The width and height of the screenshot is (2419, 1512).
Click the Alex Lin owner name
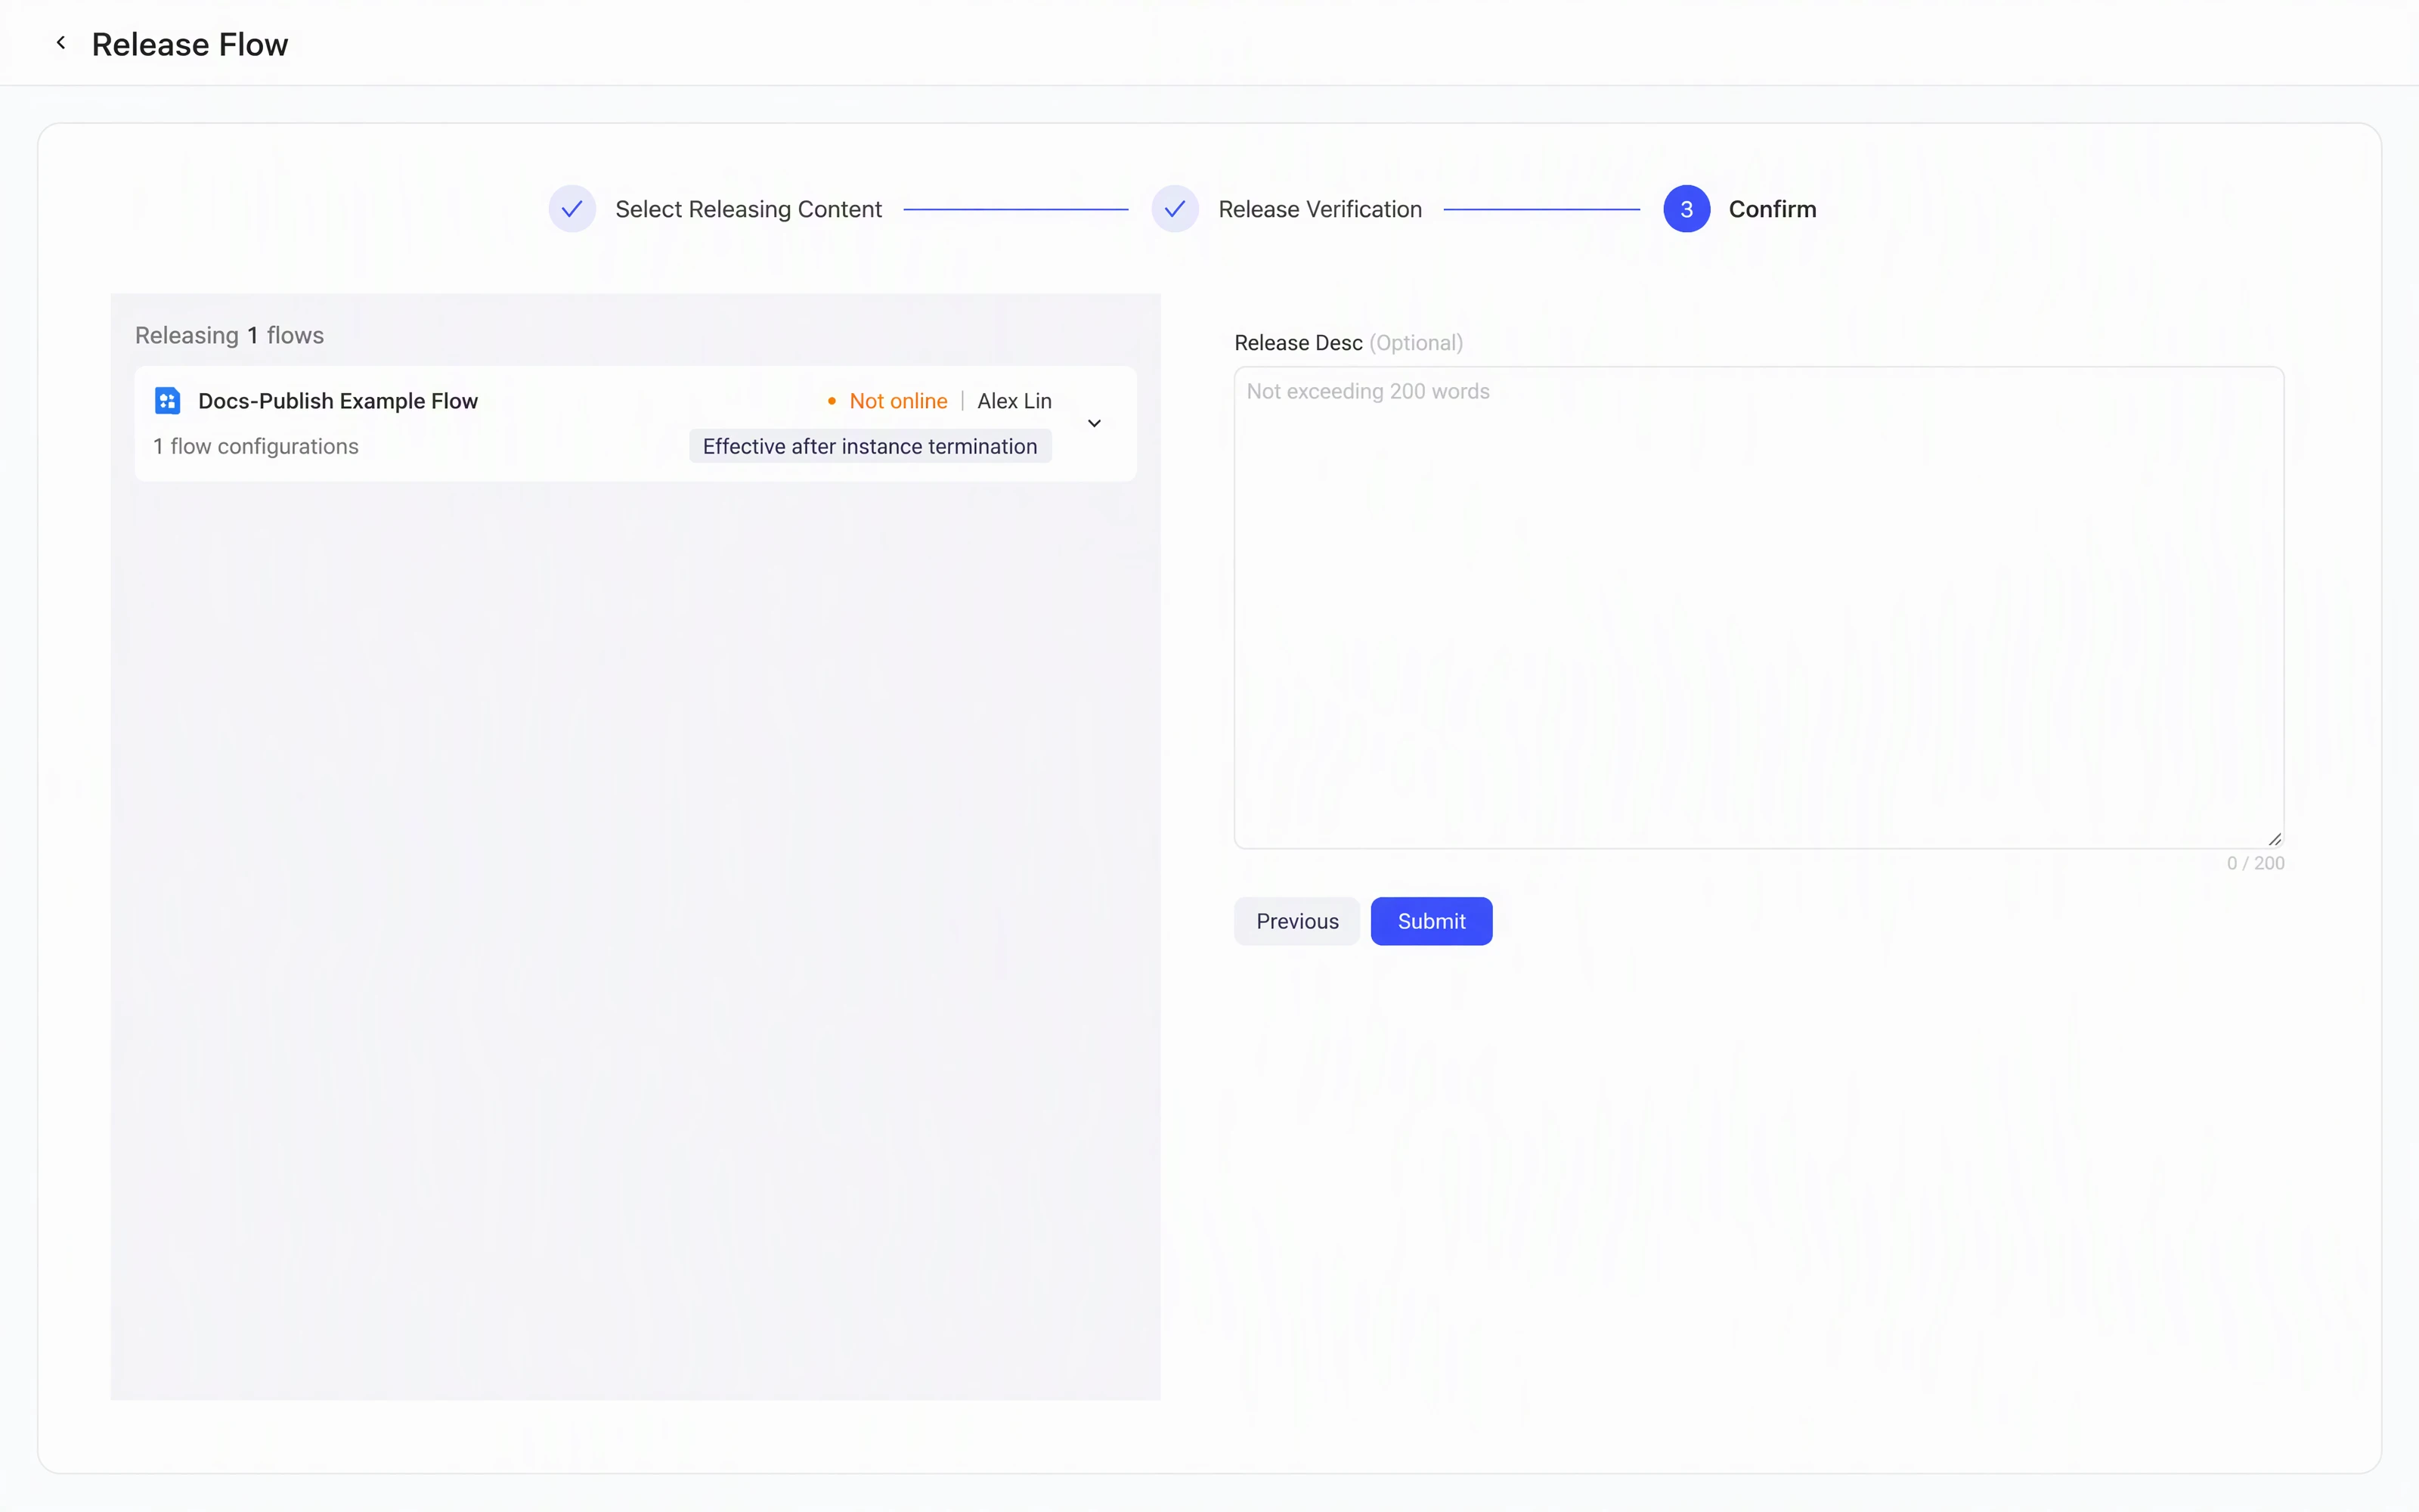(1014, 401)
